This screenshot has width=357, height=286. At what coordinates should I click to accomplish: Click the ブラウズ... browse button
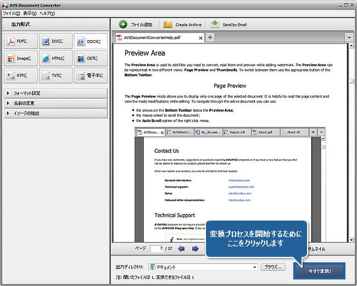point(273,267)
